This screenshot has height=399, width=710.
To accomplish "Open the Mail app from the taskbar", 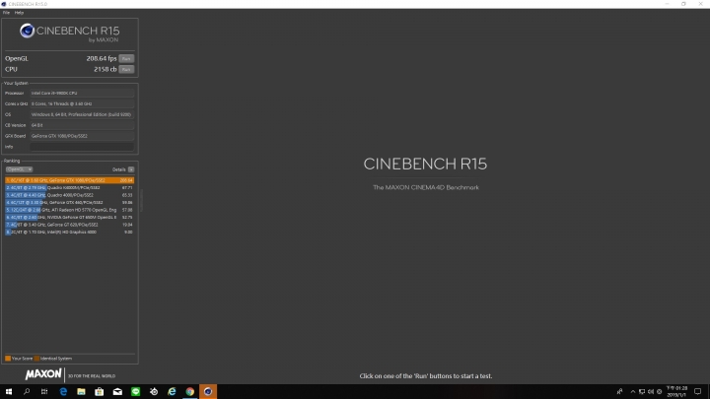I will 117,392.
